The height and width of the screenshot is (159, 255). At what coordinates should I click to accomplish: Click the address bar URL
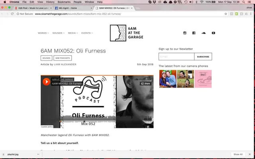point(78,14)
